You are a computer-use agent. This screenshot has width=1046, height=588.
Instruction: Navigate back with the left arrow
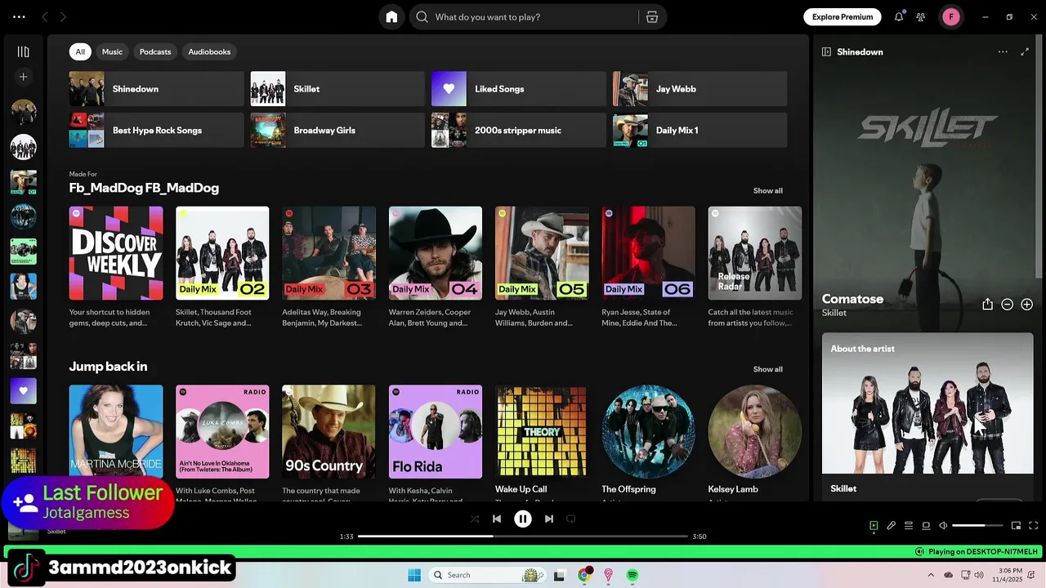click(45, 16)
